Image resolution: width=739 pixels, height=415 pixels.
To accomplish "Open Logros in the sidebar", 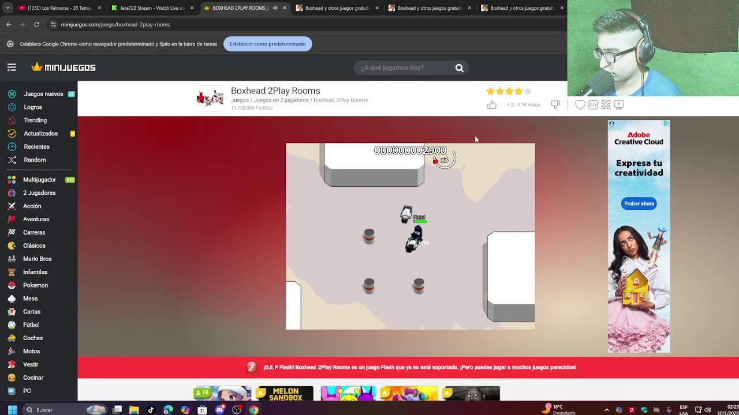I will click(x=33, y=107).
